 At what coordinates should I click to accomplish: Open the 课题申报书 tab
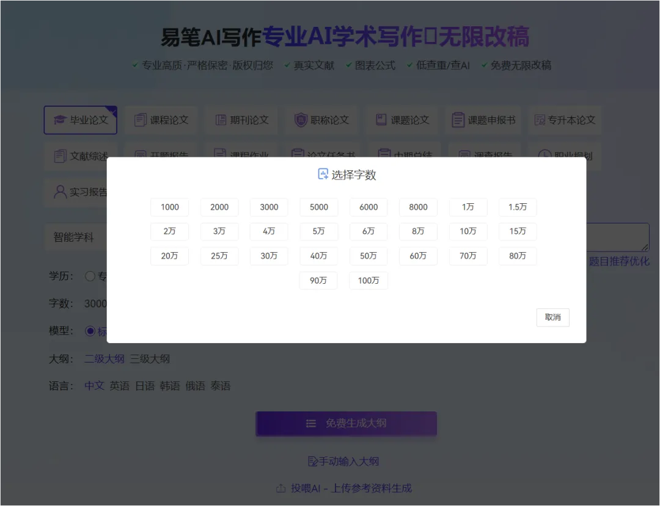pyautogui.click(x=483, y=120)
